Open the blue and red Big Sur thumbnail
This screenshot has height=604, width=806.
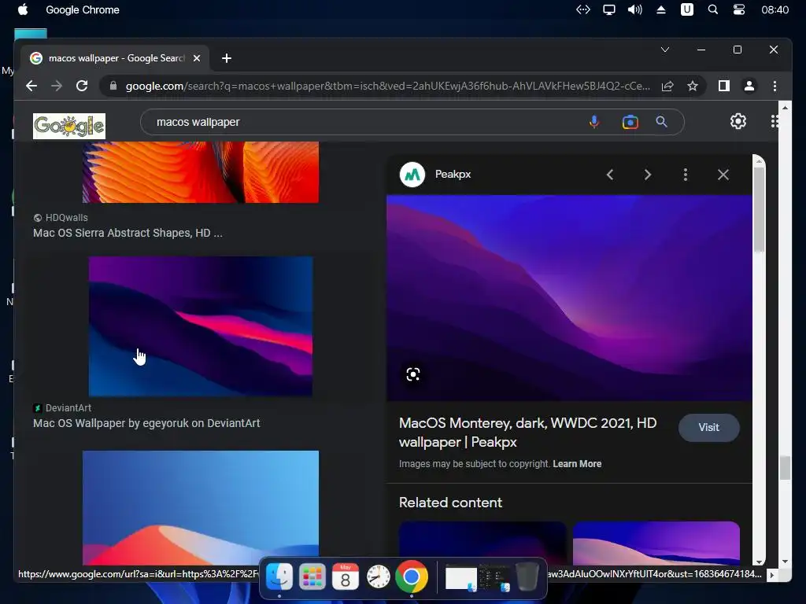(x=201, y=507)
